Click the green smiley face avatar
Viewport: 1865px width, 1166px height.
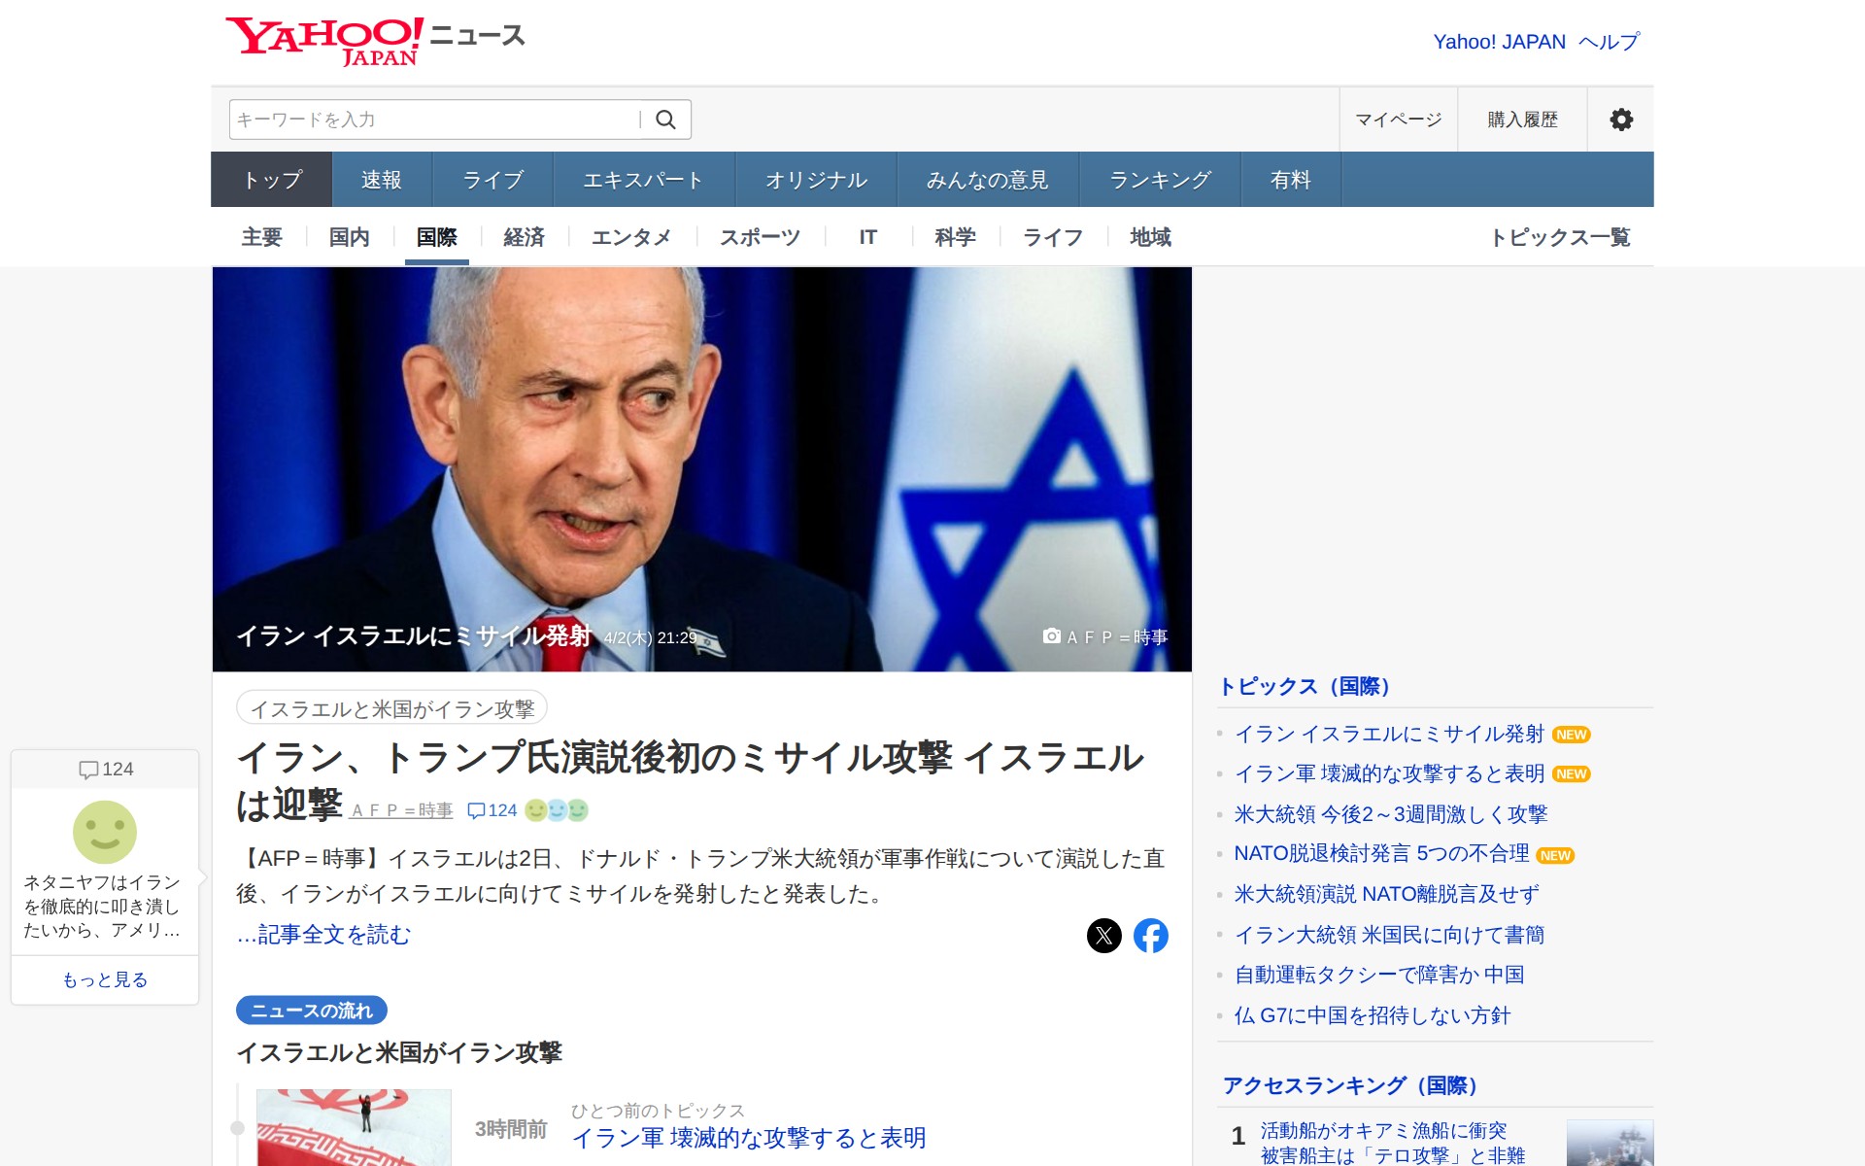[x=105, y=833]
